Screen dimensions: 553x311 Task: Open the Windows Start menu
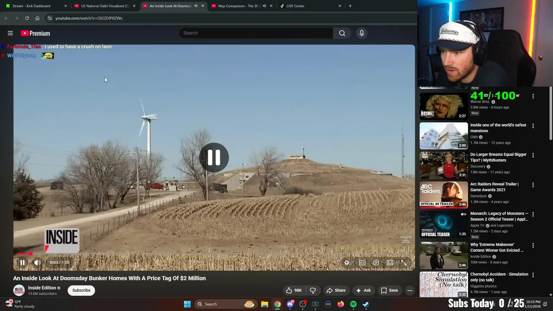coord(187,304)
